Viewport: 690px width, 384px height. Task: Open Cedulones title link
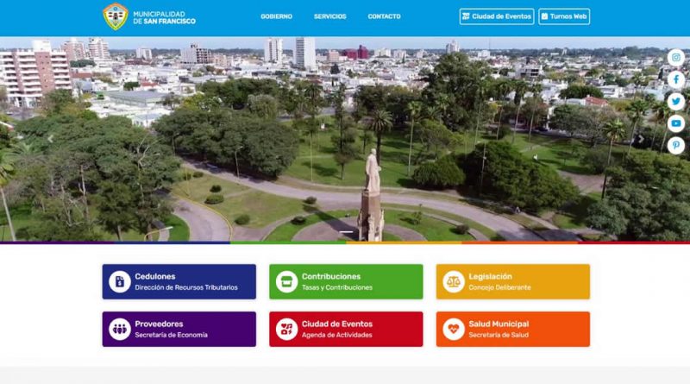point(155,276)
